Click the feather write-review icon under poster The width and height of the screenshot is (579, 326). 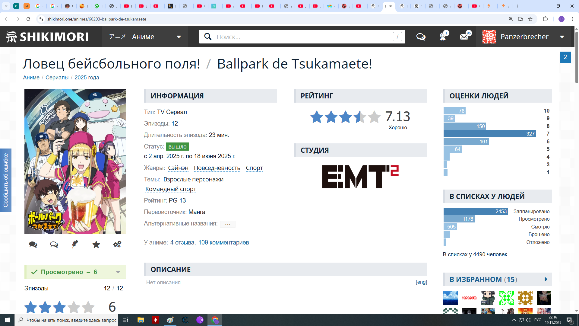[75, 244]
